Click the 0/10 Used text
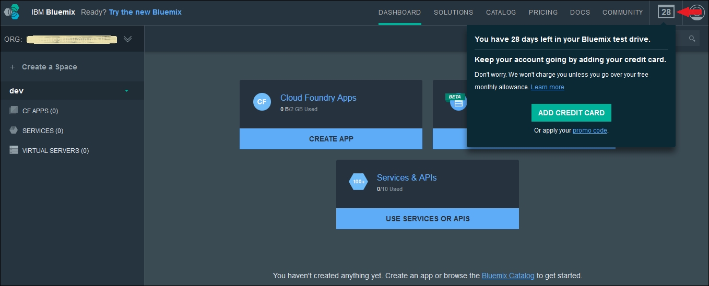 click(x=389, y=189)
